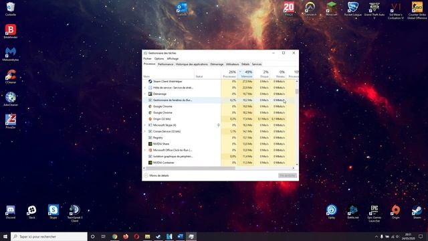The width and height of the screenshot is (428, 241).
Task: Expand the Corsair.Service (32 bits) row
Action: pos(145,131)
